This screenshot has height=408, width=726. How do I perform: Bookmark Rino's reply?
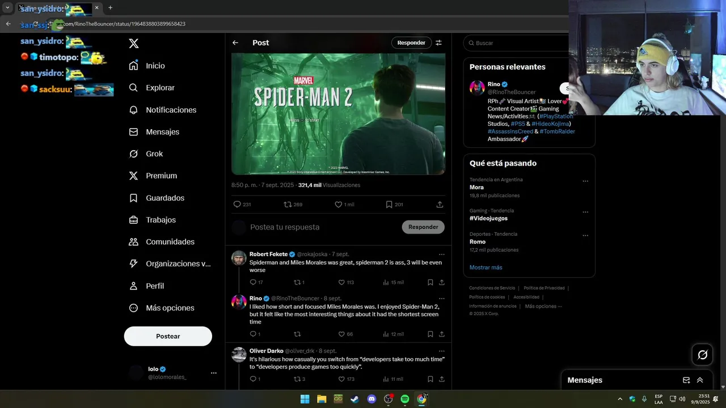[430, 334]
